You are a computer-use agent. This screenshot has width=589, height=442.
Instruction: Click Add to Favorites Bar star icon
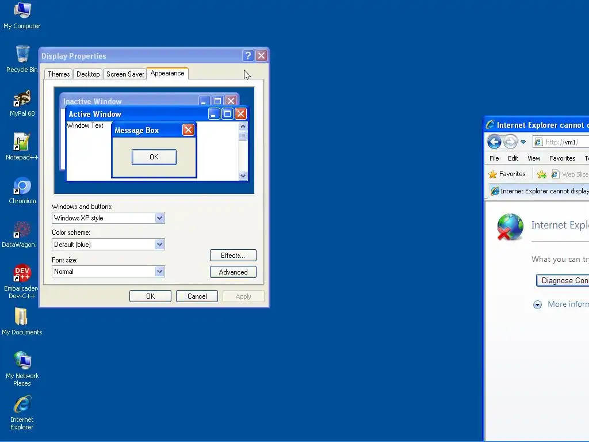pos(542,174)
